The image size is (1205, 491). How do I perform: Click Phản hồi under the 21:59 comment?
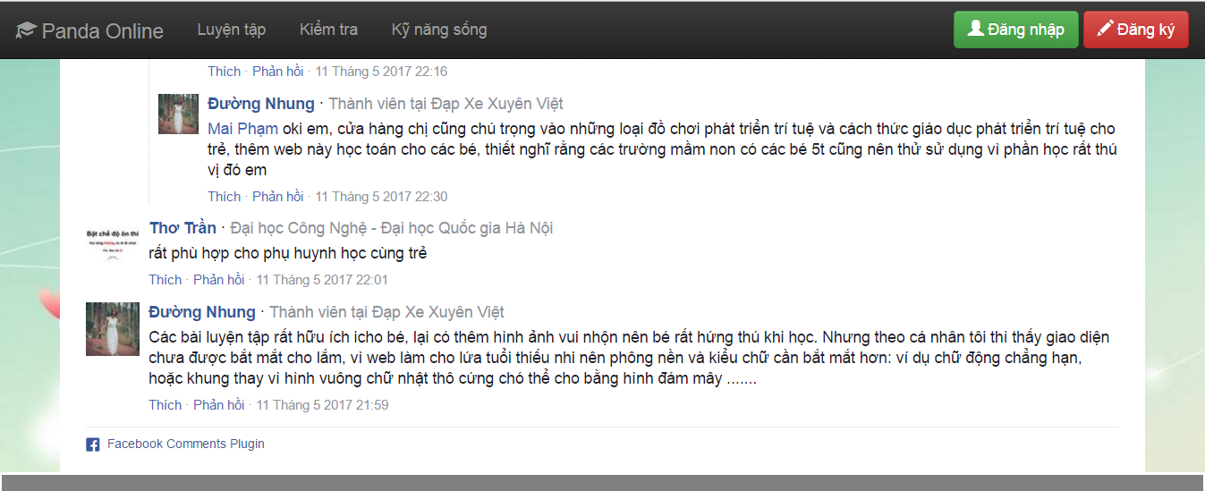coord(219,405)
